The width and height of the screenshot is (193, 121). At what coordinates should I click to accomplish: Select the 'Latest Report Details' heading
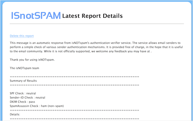pyautogui.click(x=92, y=16)
